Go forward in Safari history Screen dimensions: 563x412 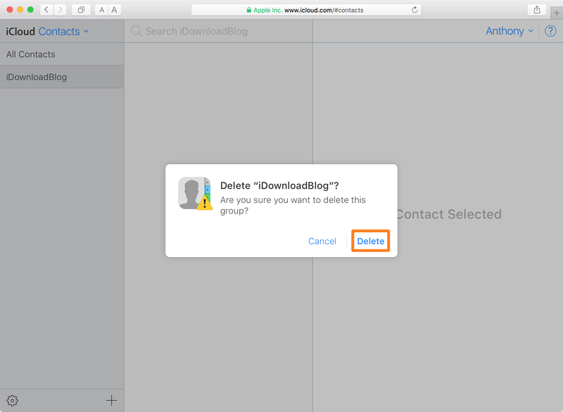pos(60,10)
